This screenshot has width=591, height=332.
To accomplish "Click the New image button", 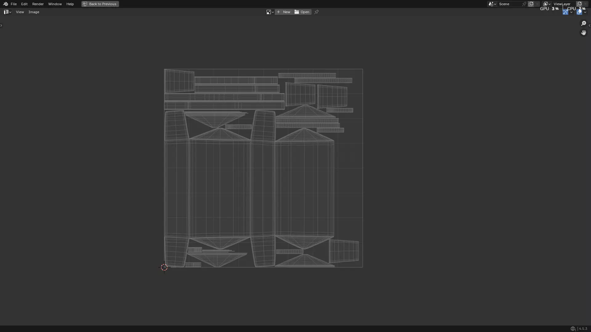I will click(x=284, y=12).
